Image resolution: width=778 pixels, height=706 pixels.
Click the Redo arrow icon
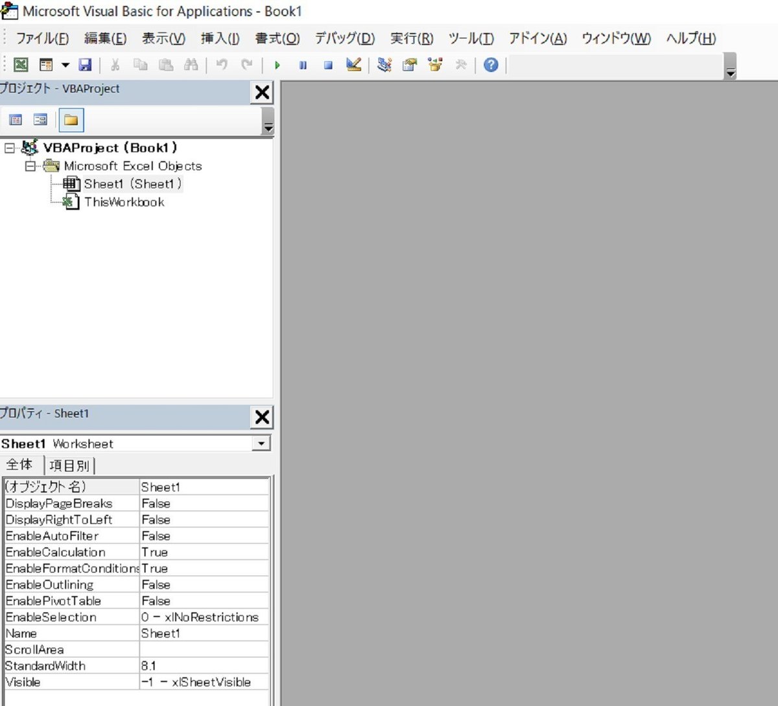coord(247,65)
